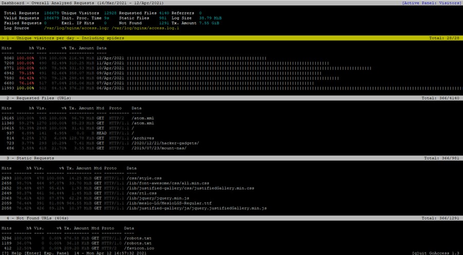Select the 12/Apr/2021 visitors row date
Viewport: 463px width, 255px height.
click(x=110, y=58)
